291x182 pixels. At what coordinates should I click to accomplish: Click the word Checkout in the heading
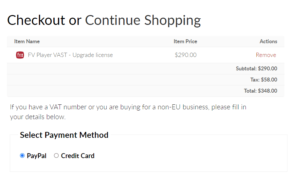click(36, 20)
